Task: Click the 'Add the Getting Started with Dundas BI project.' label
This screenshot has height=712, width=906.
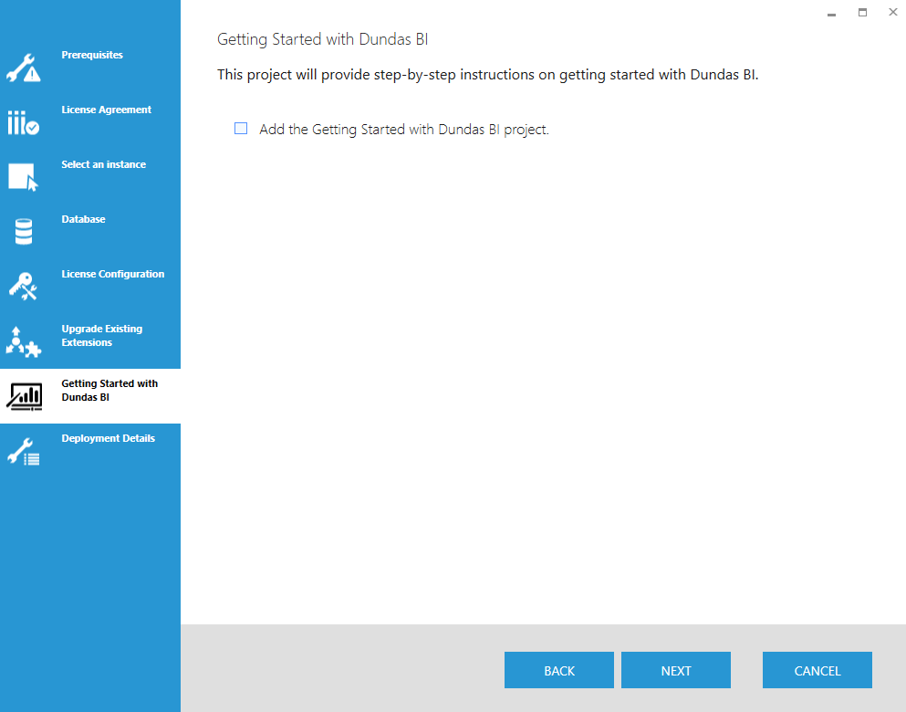Action: pyautogui.click(x=404, y=130)
